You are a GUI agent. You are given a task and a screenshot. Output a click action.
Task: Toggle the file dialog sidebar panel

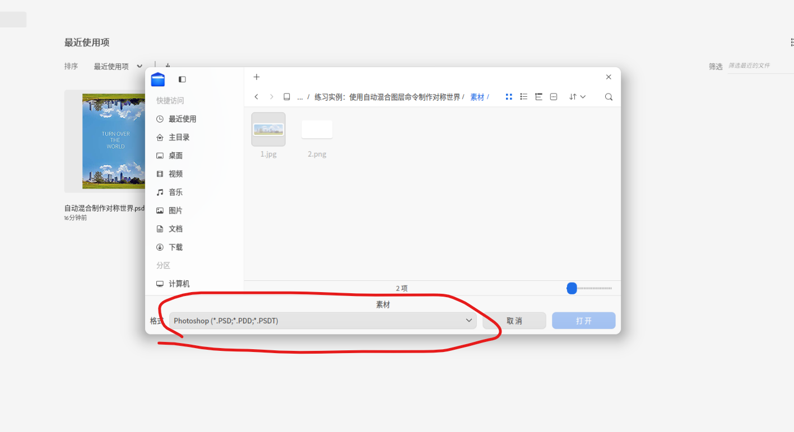(182, 79)
